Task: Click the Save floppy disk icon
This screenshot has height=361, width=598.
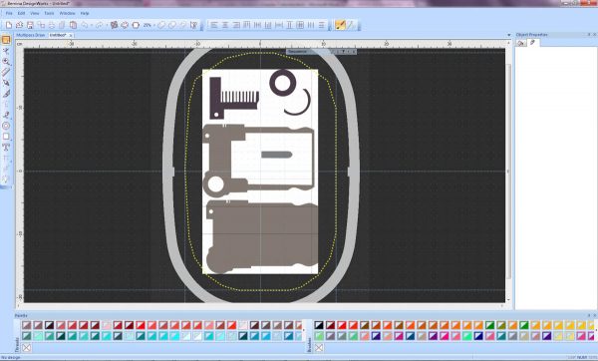Action: pyautogui.click(x=30, y=25)
